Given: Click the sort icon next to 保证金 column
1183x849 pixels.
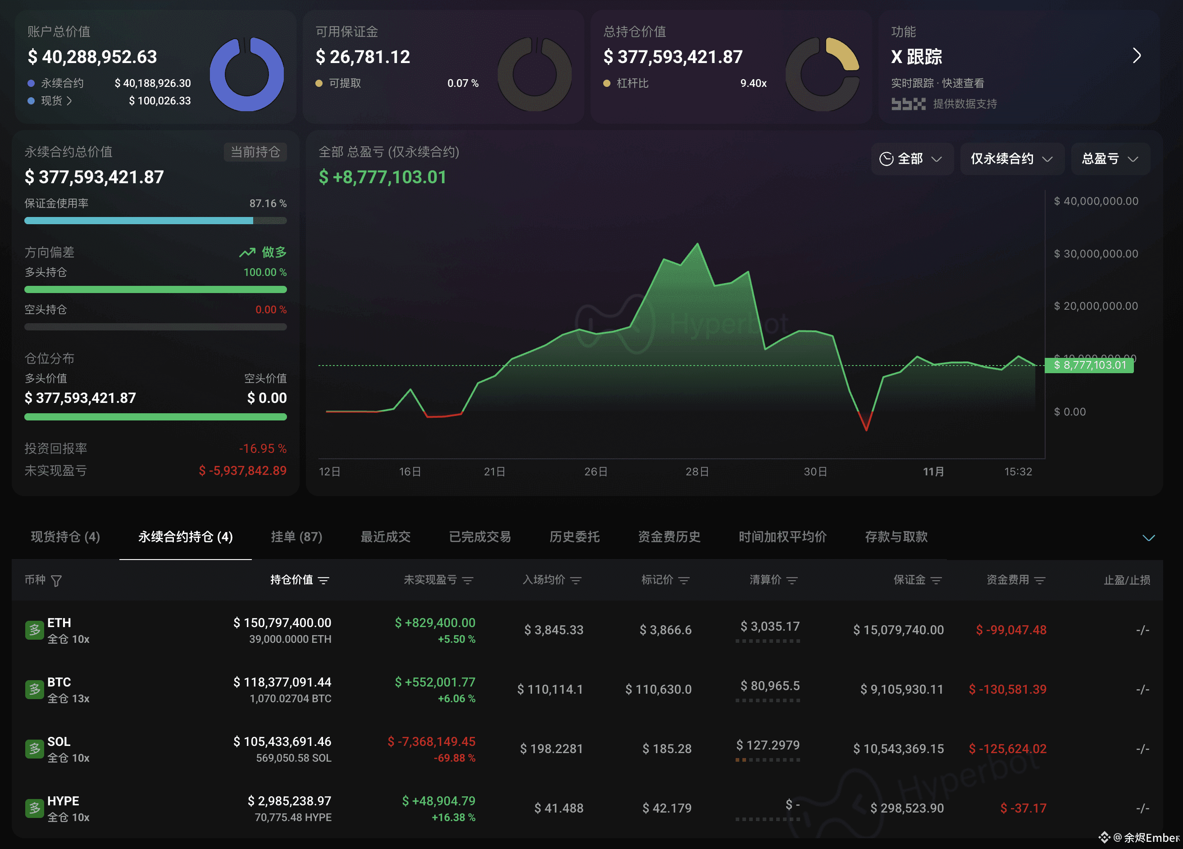Looking at the screenshot, I should [x=937, y=580].
